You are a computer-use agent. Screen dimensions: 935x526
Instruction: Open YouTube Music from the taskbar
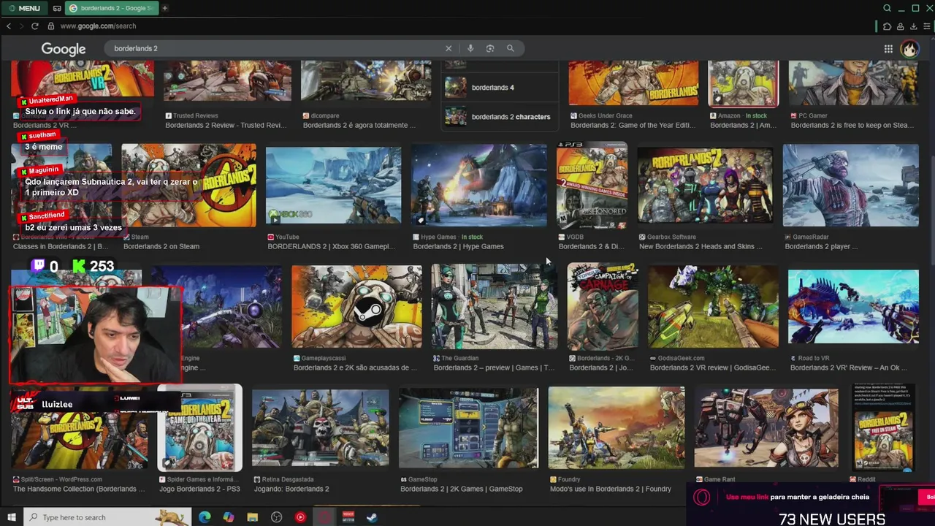click(x=300, y=517)
